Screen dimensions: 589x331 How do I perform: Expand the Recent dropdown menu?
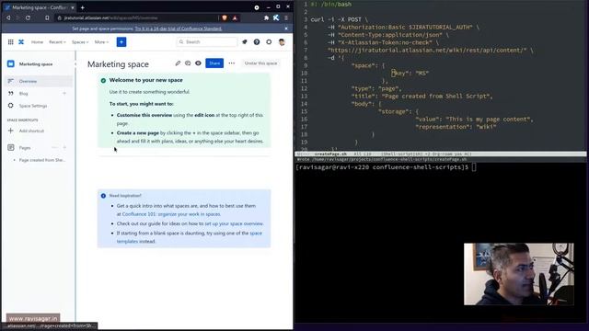(57, 42)
